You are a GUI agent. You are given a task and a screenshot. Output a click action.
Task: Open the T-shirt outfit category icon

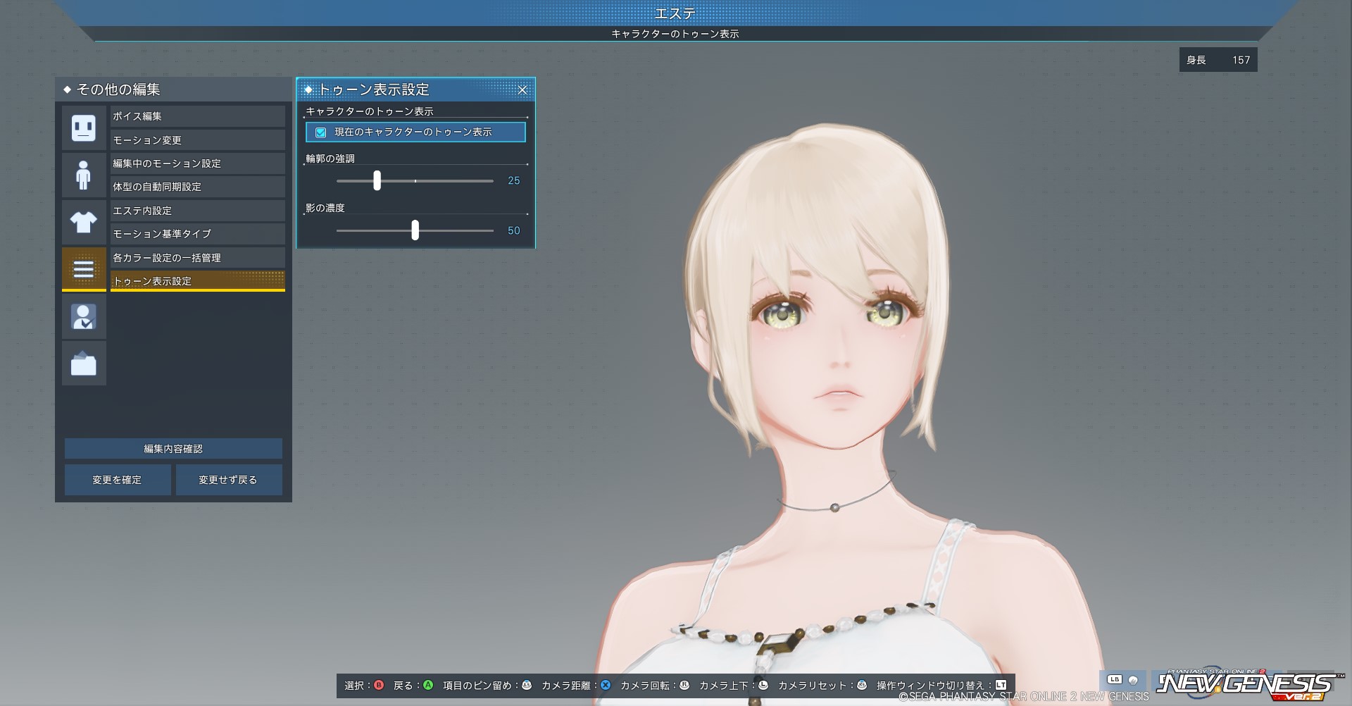(84, 222)
